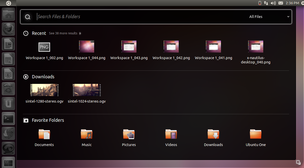The image size is (304, 168).
Task: Click the Dash maximize corner icon
Action: 298,162
